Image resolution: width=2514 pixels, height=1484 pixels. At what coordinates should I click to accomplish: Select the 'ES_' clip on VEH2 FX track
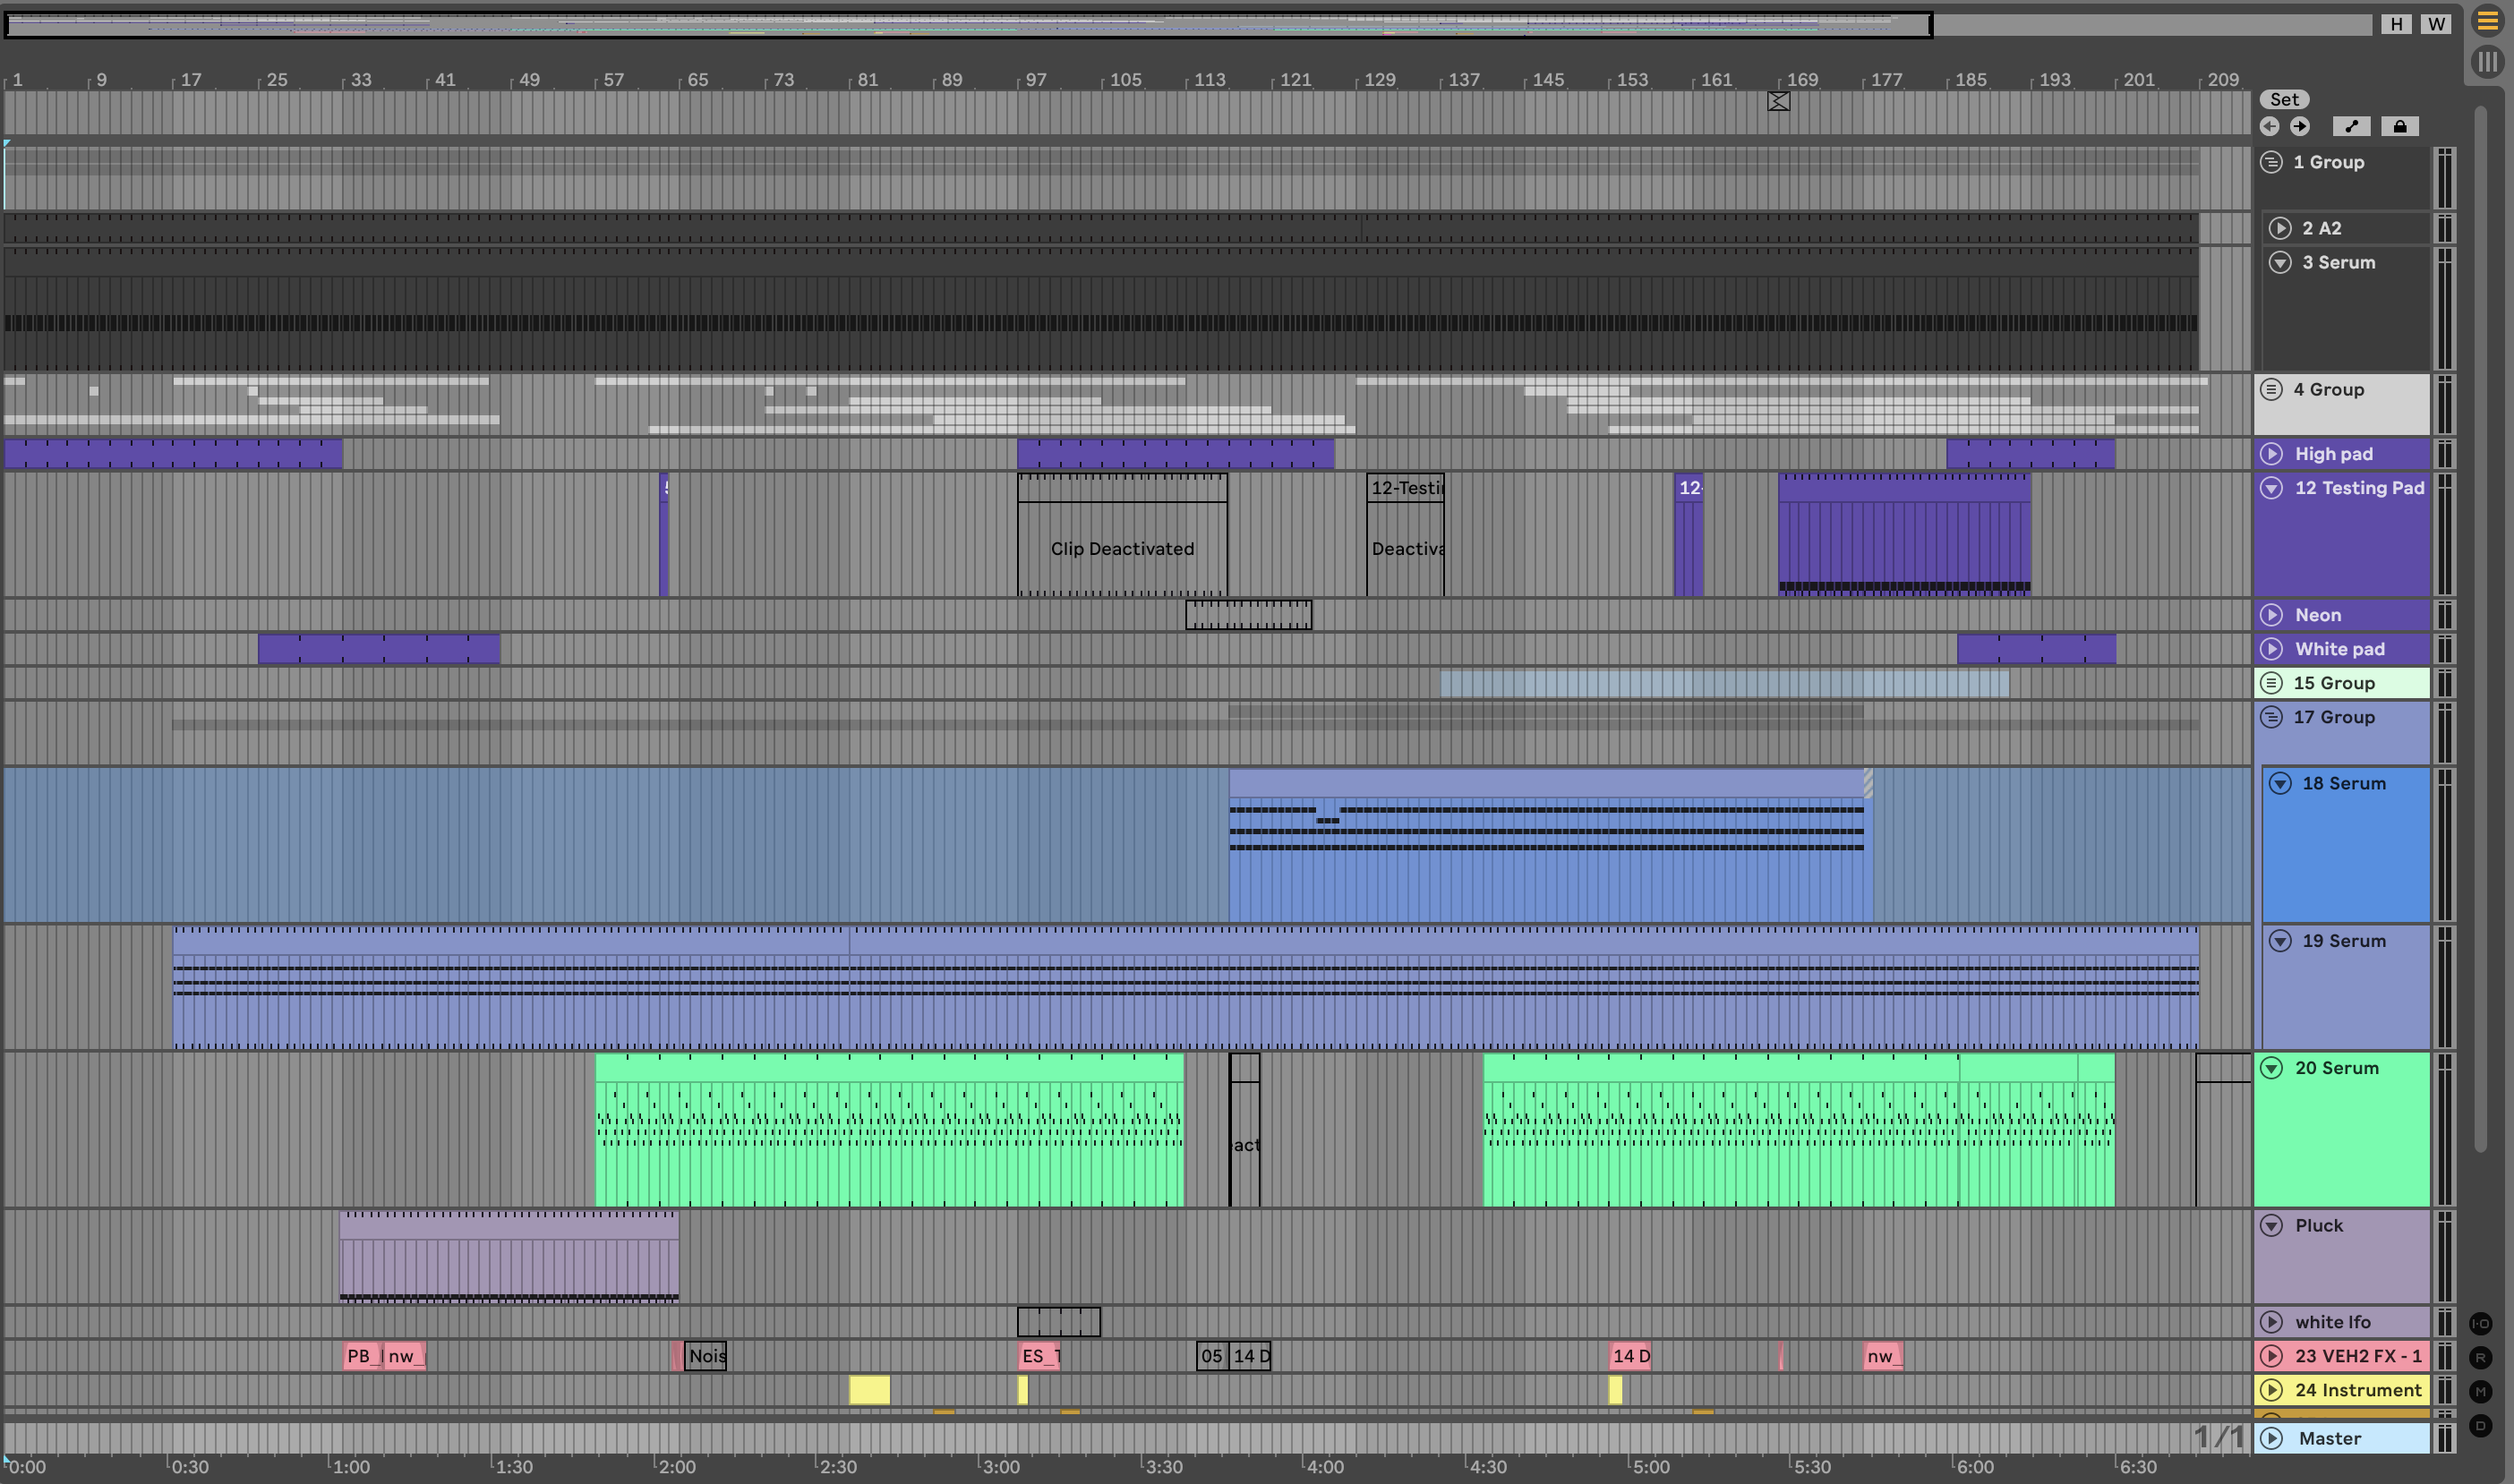pos(1039,1356)
